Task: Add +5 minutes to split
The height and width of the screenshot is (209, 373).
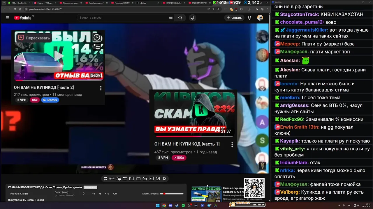Action: click(x=100, y=194)
